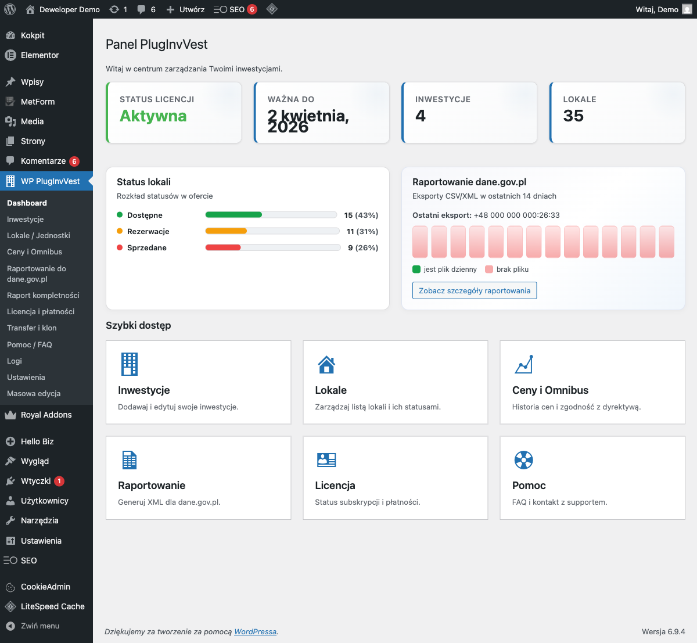Open the Elementor menu in the sidebar
This screenshot has width=697, height=643.
click(39, 55)
